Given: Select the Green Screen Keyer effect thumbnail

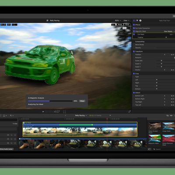Looking at the screenshot, I should click(x=155, y=126).
